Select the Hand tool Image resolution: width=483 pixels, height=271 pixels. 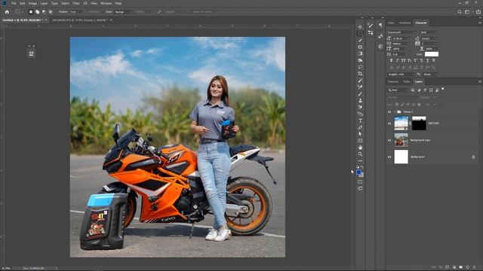point(360,148)
